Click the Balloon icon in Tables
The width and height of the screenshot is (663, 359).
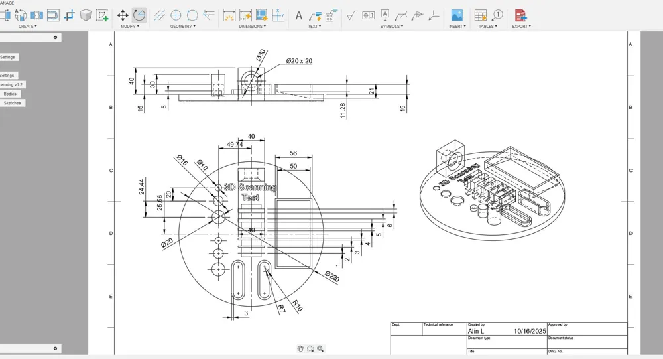497,15
